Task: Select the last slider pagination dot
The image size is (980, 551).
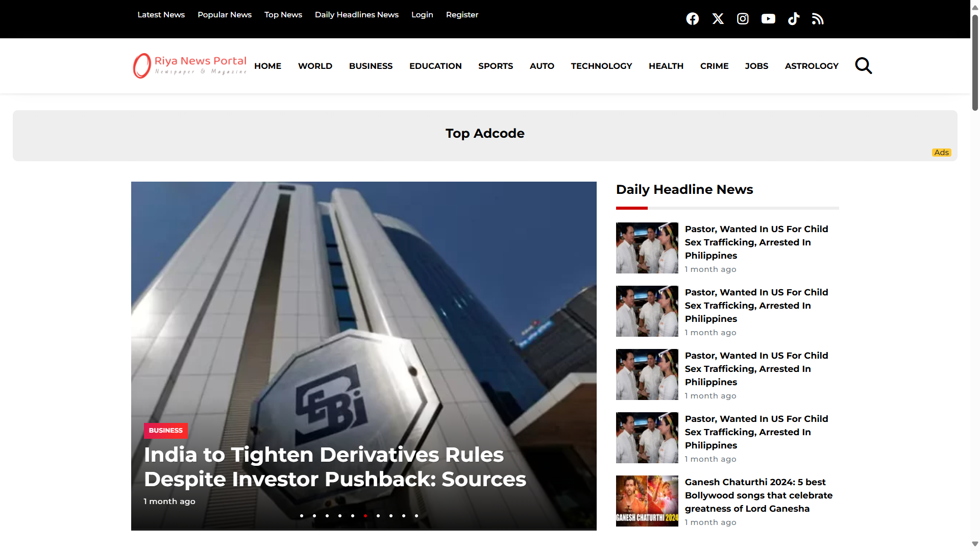Action: point(416,516)
